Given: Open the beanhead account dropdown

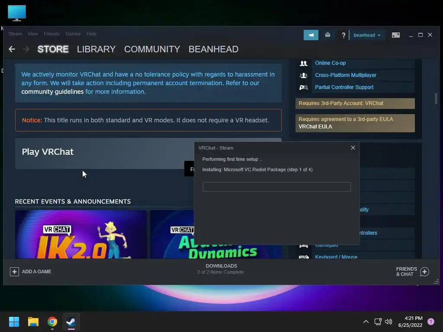Looking at the screenshot, I should click(x=367, y=35).
